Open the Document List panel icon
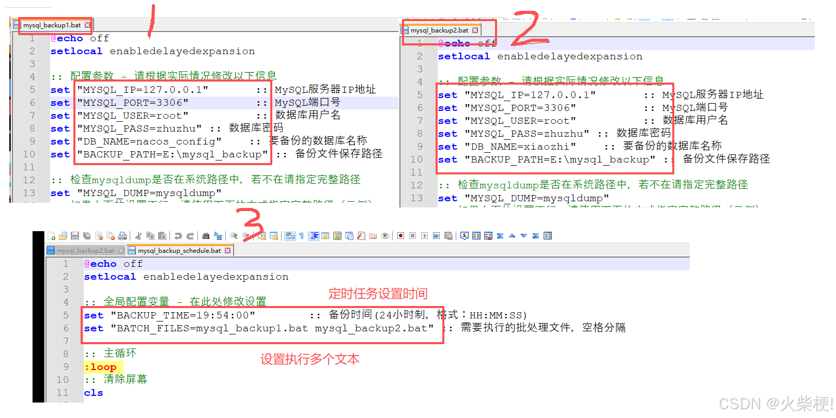Screen dimensions: 836x418 349,236
